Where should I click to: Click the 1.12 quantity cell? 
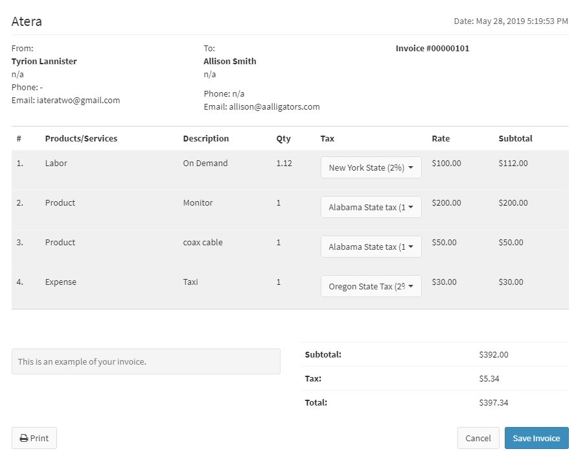pyautogui.click(x=284, y=163)
